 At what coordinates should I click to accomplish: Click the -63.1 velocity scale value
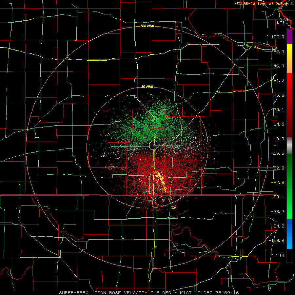coord(278,197)
